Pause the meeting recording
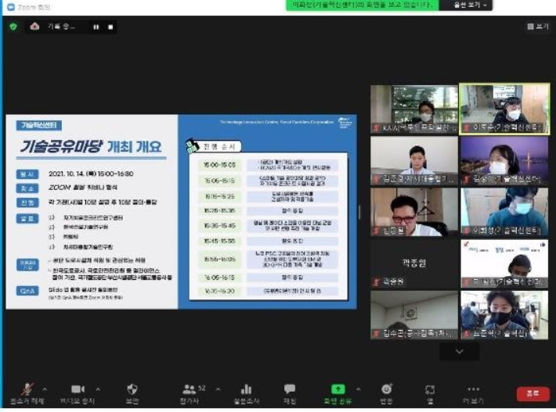This screenshot has width=556, height=412. (x=96, y=27)
